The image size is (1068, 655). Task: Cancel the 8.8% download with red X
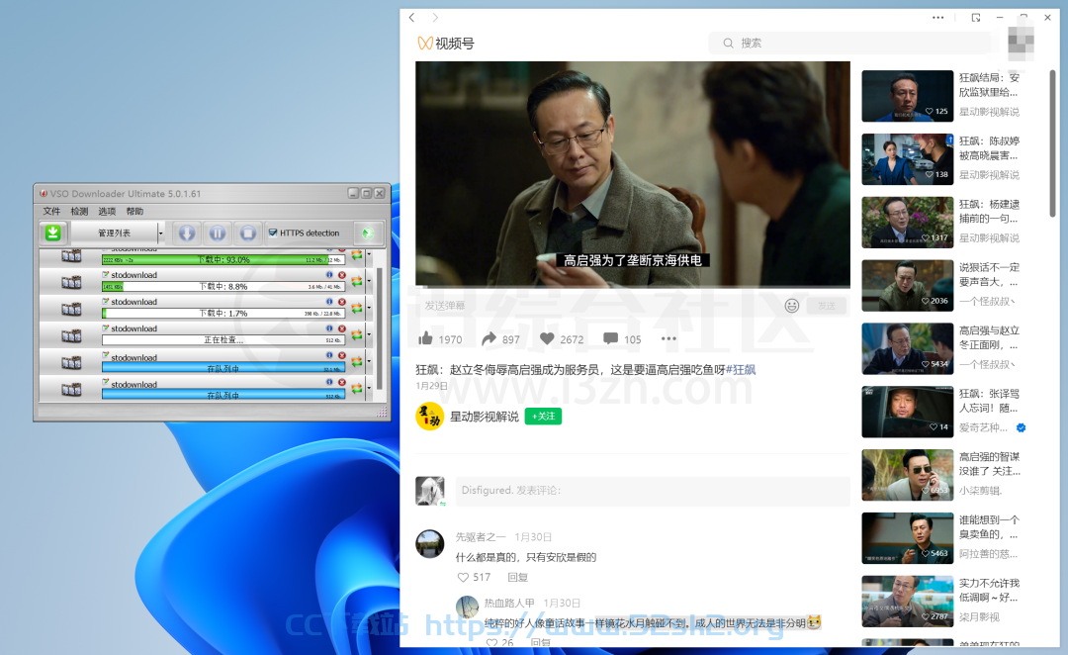pyautogui.click(x=342, y=275)
